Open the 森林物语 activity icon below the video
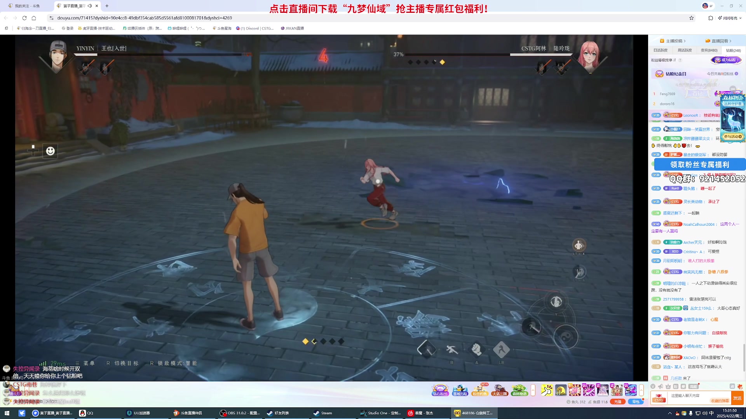This screenshot has width=746, height=419. pyautogui.click(x=519, y=390)
